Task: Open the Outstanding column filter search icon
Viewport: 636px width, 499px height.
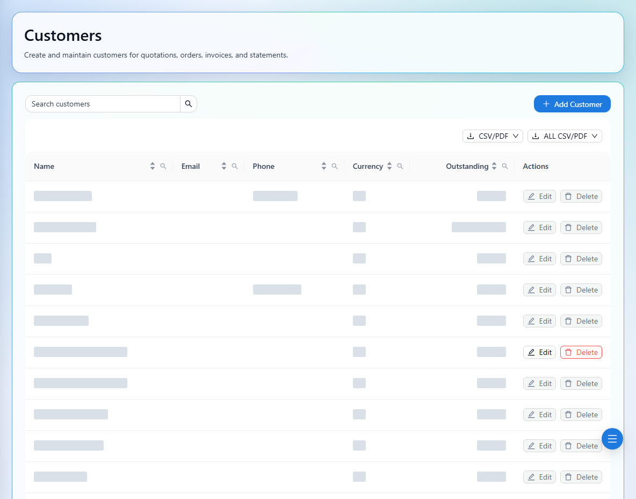Action: pos(505,166)
